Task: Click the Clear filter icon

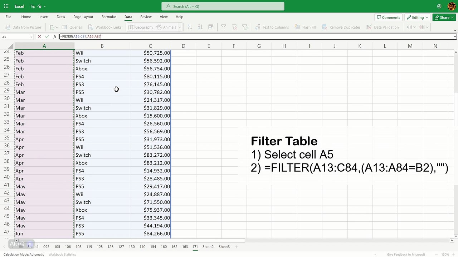Action: 234,27
